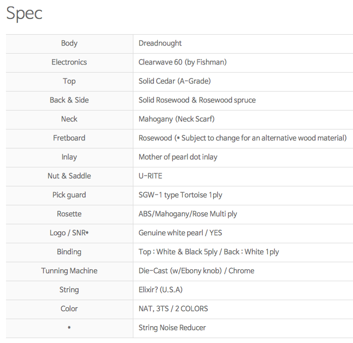This screenshot has height=343, width=353.
Task: Click the Rosette row label
Action: pyautogui.click(x=69, y=214)
